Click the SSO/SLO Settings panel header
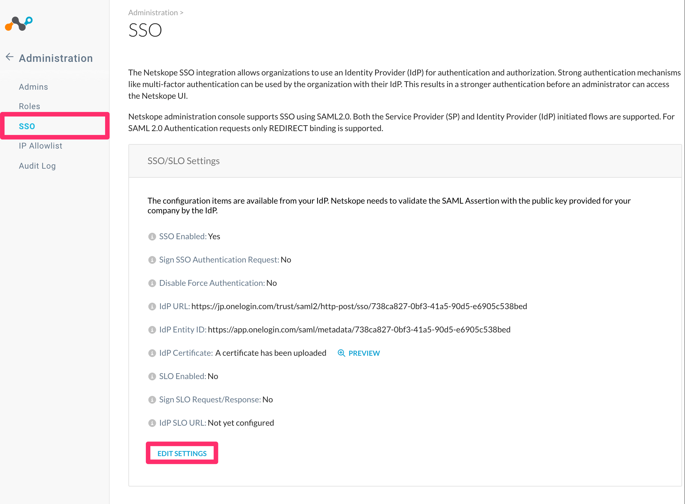Viewport: 685px width, 504px height. pyautogui.click(x=405, y=161)
